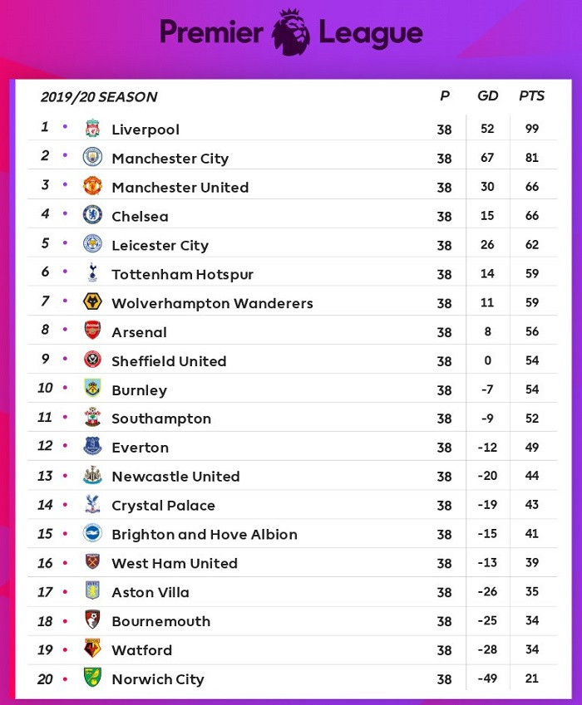The width and height of the screenshot is (582, 705).
Task: Open the Leicester City team name
Action: pos(160,245)
